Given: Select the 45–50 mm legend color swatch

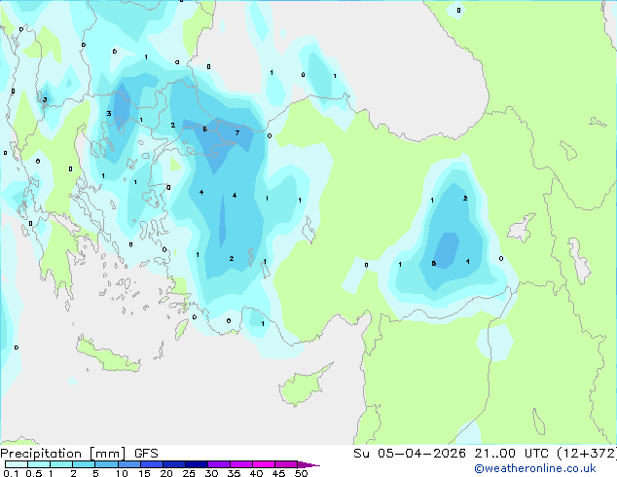Looking at the screenshot, I should pos(286,464).
